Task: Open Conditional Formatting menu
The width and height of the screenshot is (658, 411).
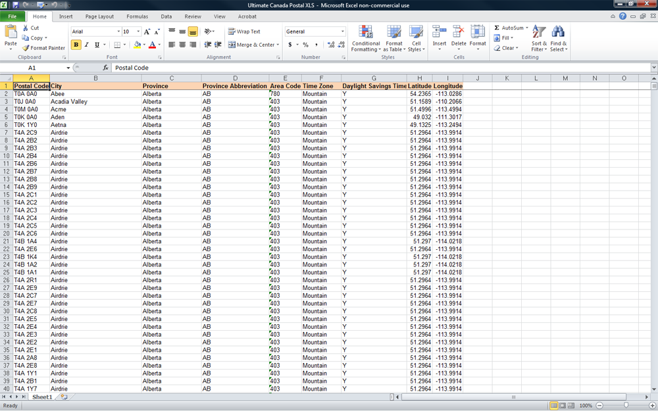Action: [x=365, y=38]
